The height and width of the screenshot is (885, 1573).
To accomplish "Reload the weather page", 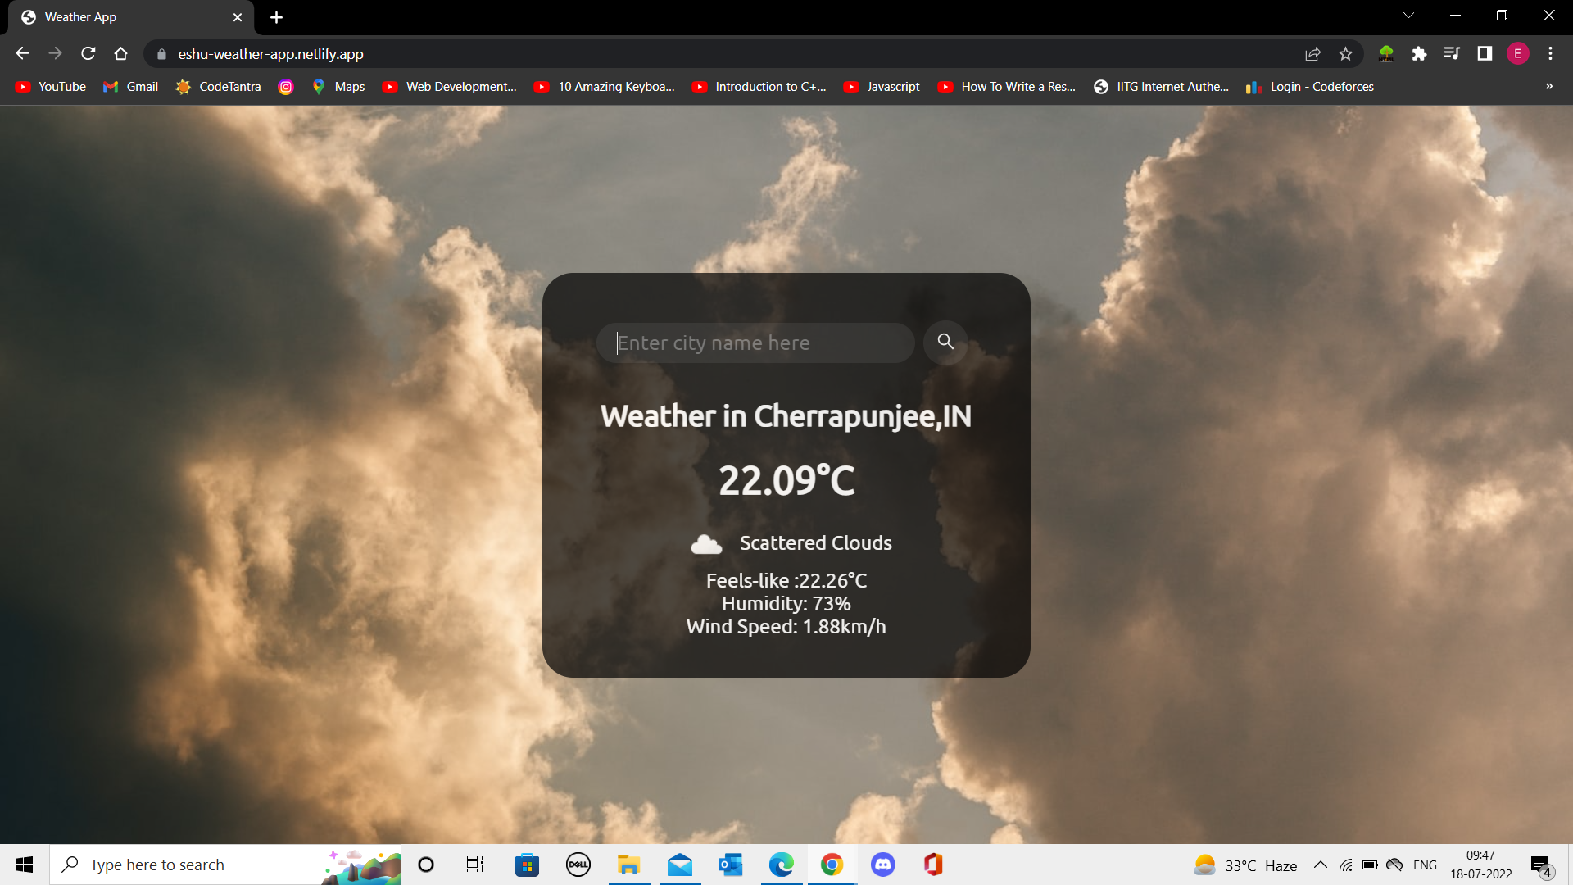I will click(x=88, y=53).
